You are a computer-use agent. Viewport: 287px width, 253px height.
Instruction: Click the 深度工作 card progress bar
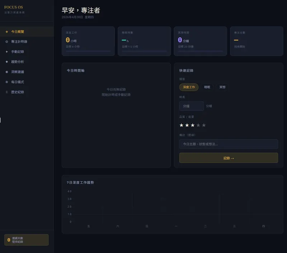pos(88,51)
